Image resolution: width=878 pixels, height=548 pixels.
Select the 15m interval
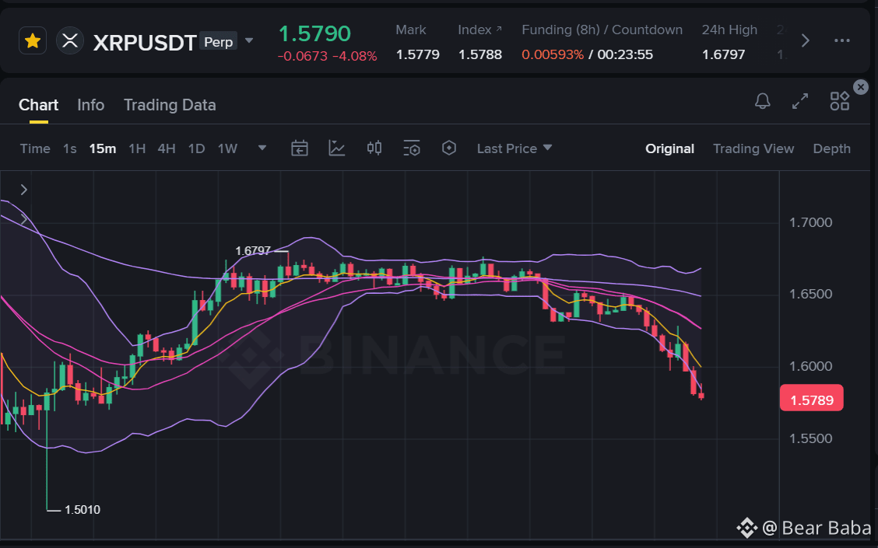coord(103,148)
